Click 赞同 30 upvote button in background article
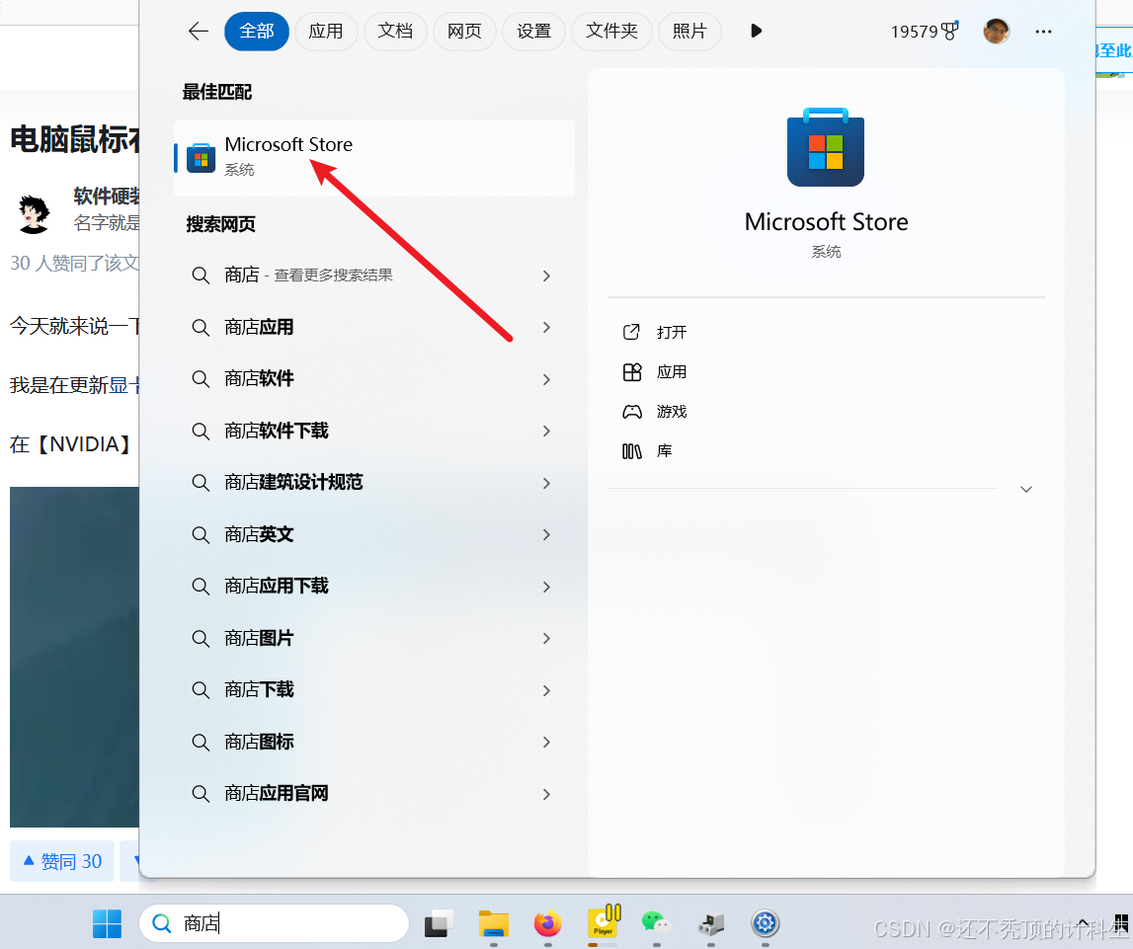The height and width of the screenshot is (949, 1133). click(62, 861)
